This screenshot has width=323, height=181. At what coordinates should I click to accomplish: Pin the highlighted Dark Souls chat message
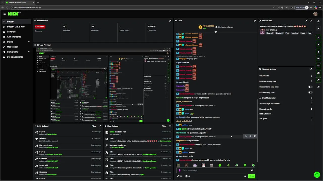[250, 136]
